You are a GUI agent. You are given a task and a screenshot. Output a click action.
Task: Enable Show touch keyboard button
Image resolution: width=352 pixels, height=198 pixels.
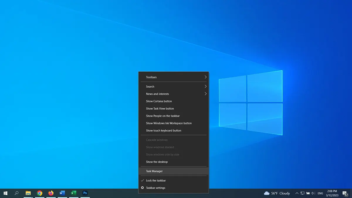tap(174, 131)
